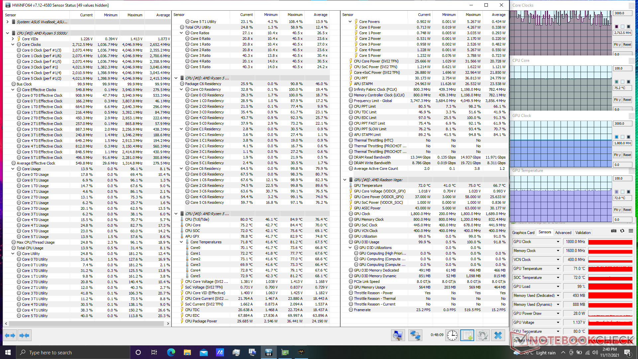Click the blue X close sensors icon
Screen dimensions: 638x359
pyautogui.click(x=498, y=335)
